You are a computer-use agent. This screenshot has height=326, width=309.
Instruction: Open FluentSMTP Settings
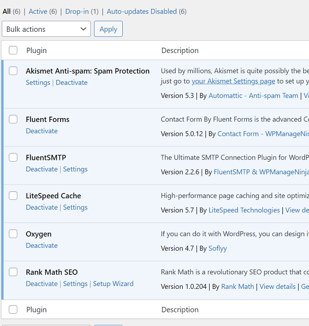(x=75, y=169)
